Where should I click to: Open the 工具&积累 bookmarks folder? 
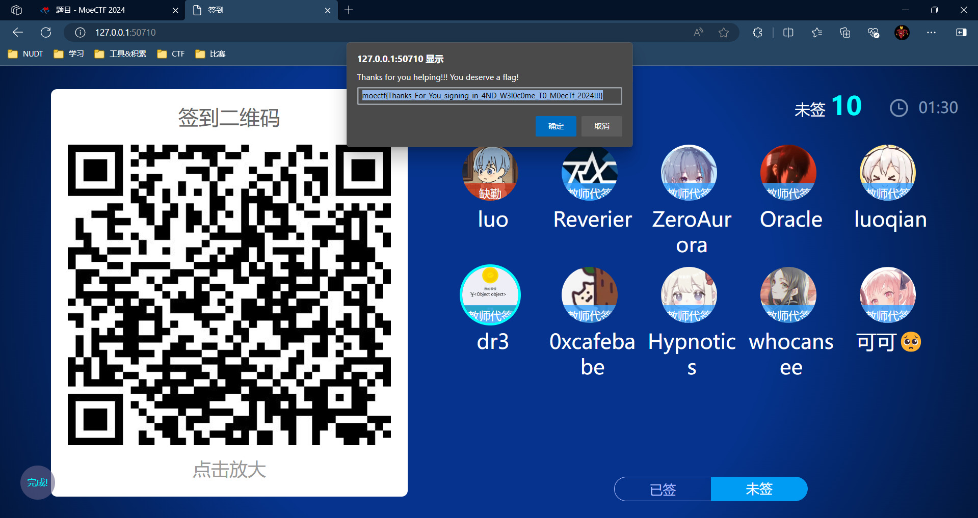click(x=121, y=54)
